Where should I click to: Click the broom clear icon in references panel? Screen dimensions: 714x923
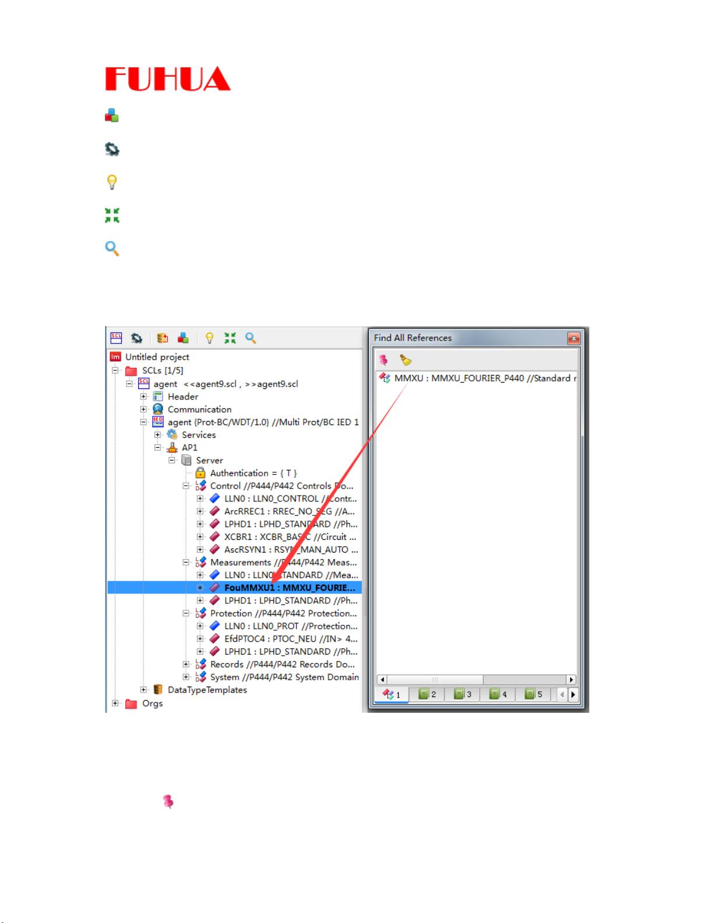click(x=405, y=360)
